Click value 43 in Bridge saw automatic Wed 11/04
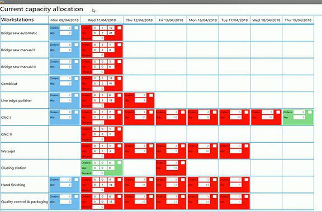Viewport: 322px width, 212px height. coord(111,33)
